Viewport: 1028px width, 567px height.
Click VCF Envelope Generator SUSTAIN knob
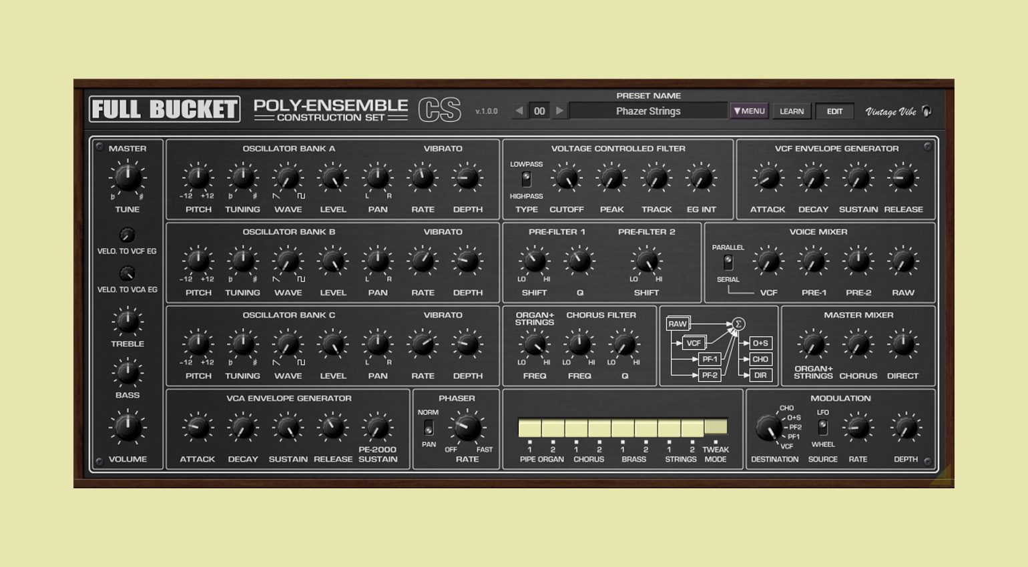tap(858, 178)
